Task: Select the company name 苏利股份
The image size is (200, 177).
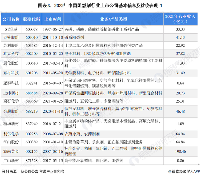Action: 11,45
